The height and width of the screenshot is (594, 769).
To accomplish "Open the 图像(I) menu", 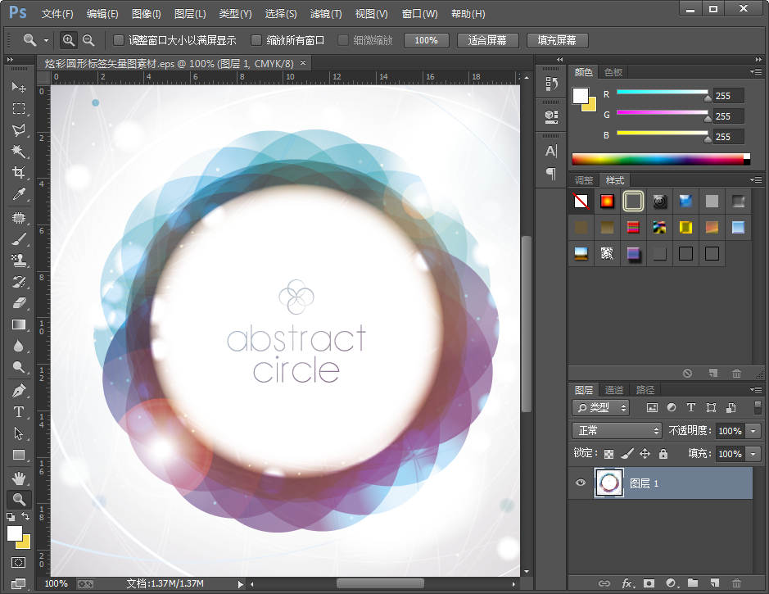I will 146,14.
